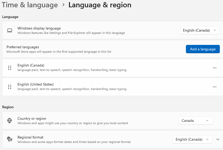Viewport: 223px width, 150px height.
Task: Click the breadcrumb chevron separator arrow
Action: (64, 5)
